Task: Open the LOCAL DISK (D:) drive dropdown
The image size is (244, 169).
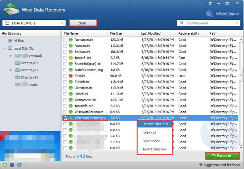Action: (34, 23)
